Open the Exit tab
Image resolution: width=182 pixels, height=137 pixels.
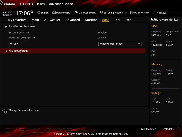coord(128,20)
